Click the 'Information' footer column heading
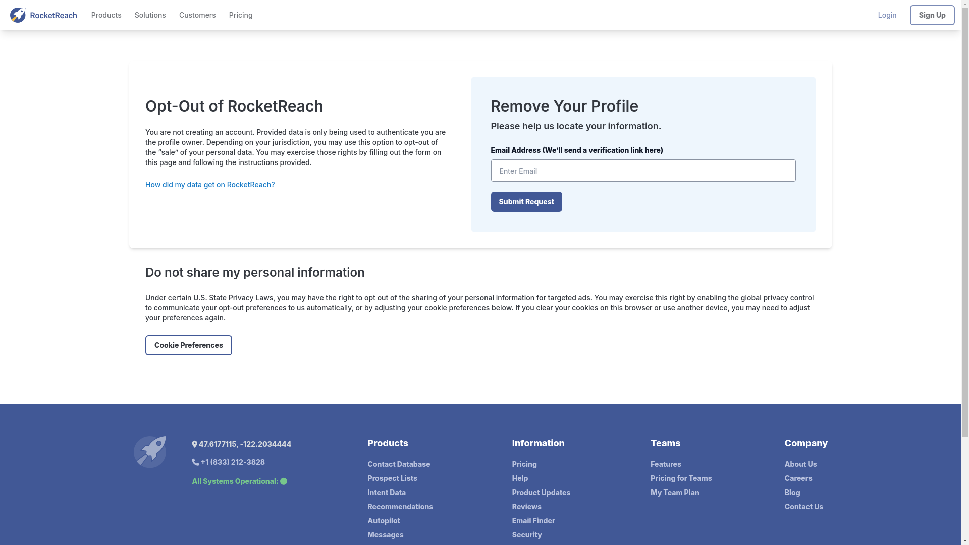The image size is (969, 545). click(x=538, y=443)
